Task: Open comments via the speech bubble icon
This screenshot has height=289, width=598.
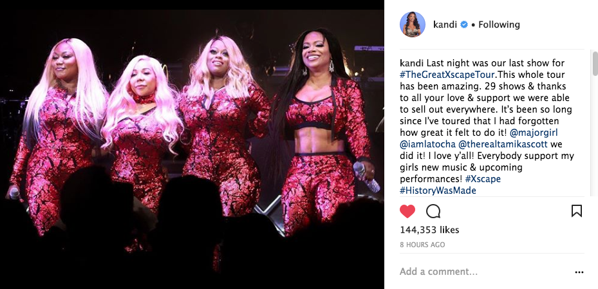Action: click(433, 211)
